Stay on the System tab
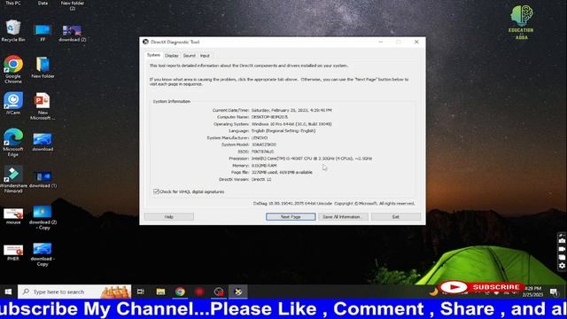Viewport: 567px width, 319px height. [153, 55]
